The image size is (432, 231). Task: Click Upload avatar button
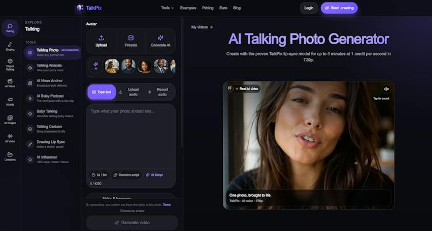[101, 41]
